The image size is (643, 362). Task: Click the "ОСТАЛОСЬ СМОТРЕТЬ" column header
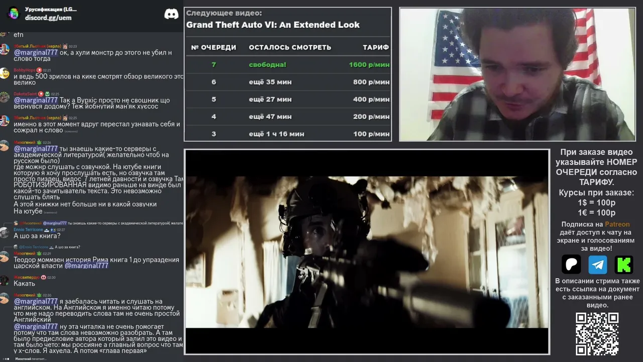coord(290,47)
